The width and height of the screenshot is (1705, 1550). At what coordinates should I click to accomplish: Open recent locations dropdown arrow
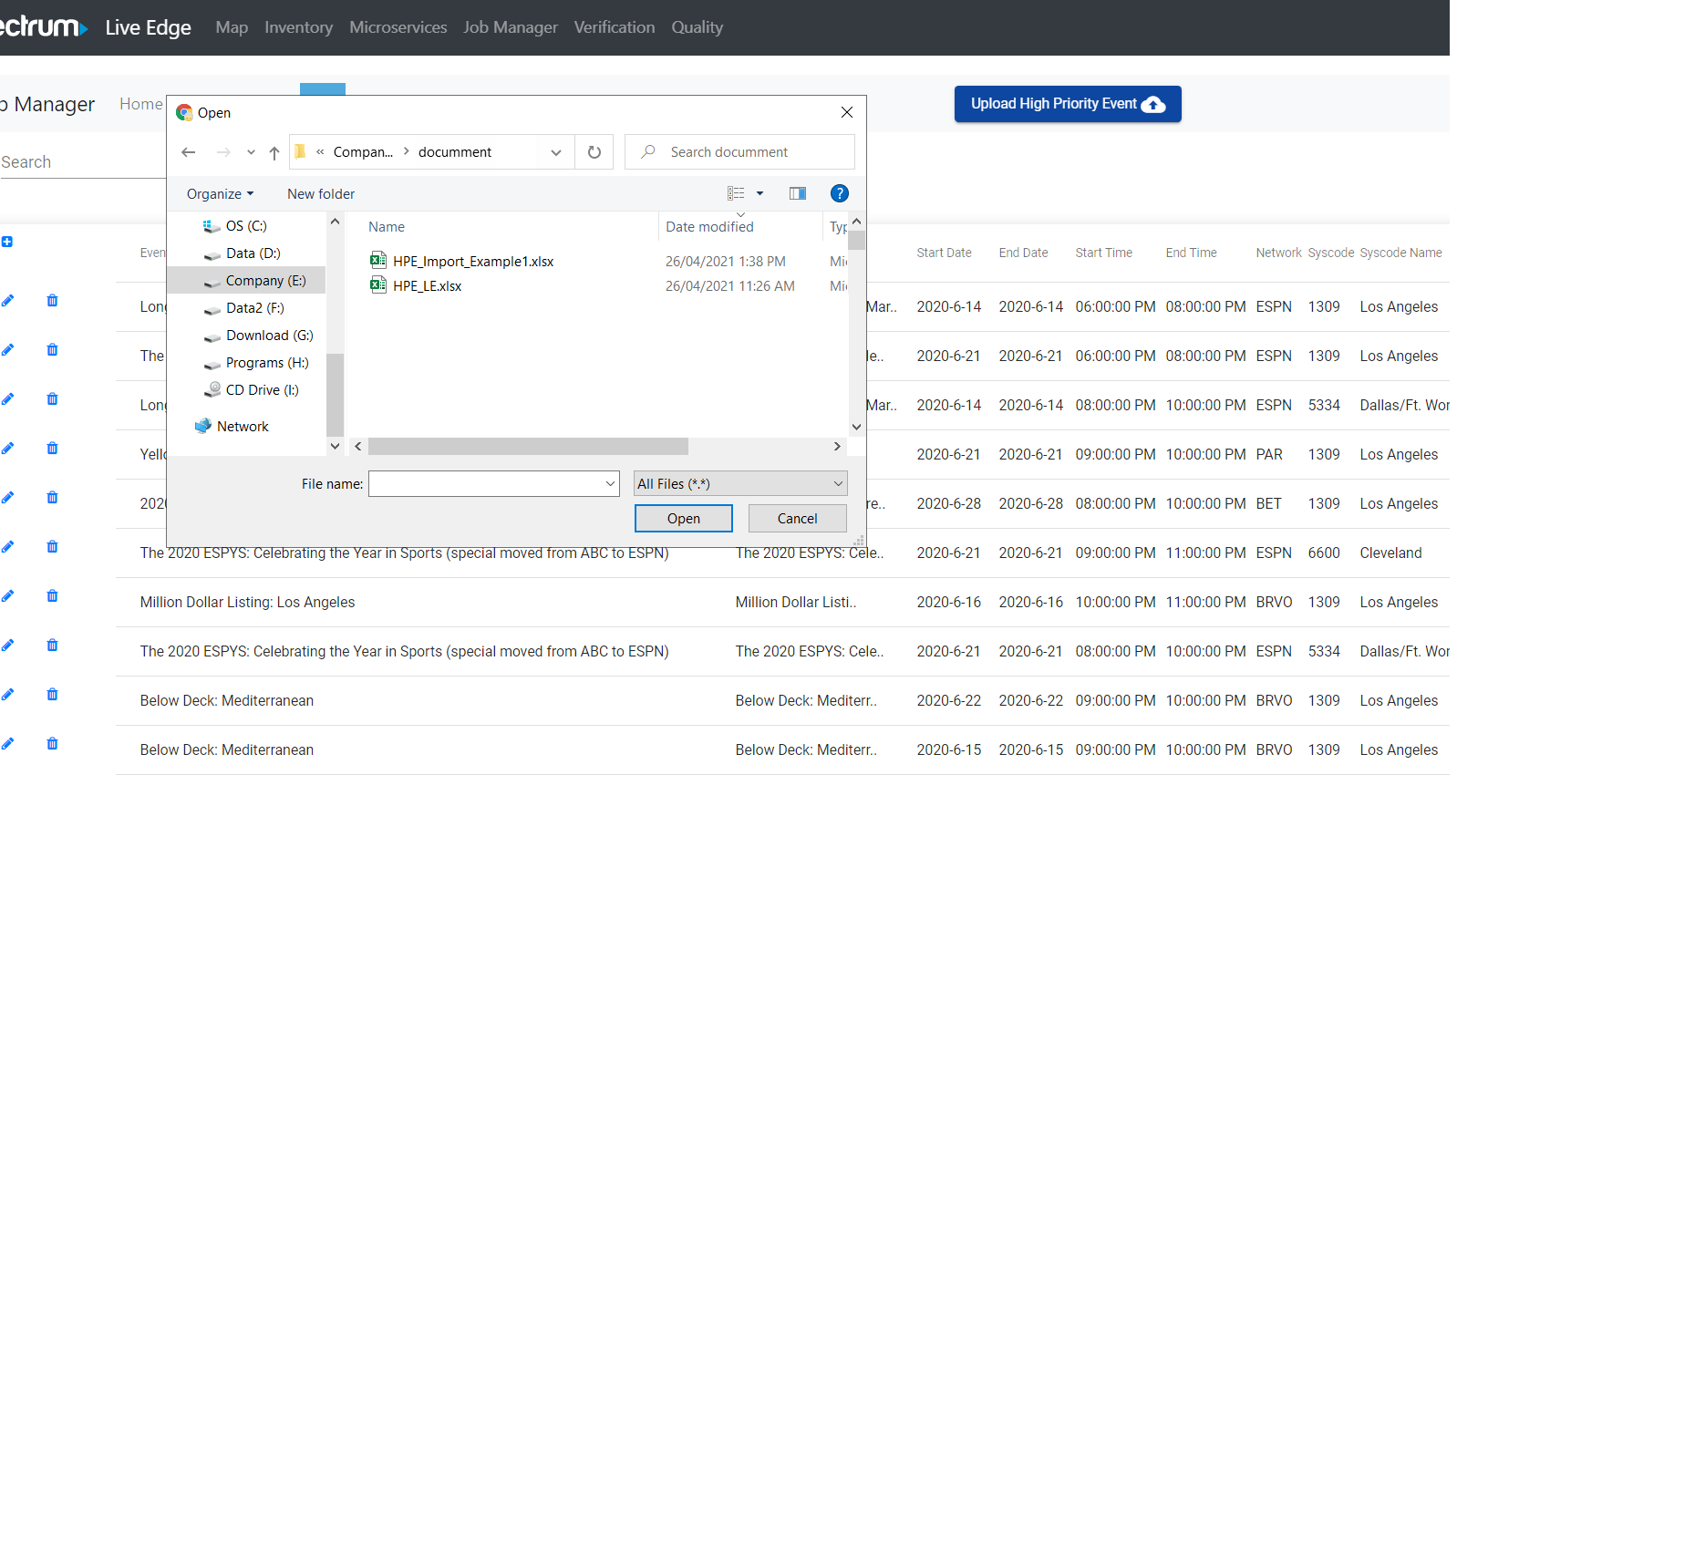pyautogui.click(x=251, y=152)
